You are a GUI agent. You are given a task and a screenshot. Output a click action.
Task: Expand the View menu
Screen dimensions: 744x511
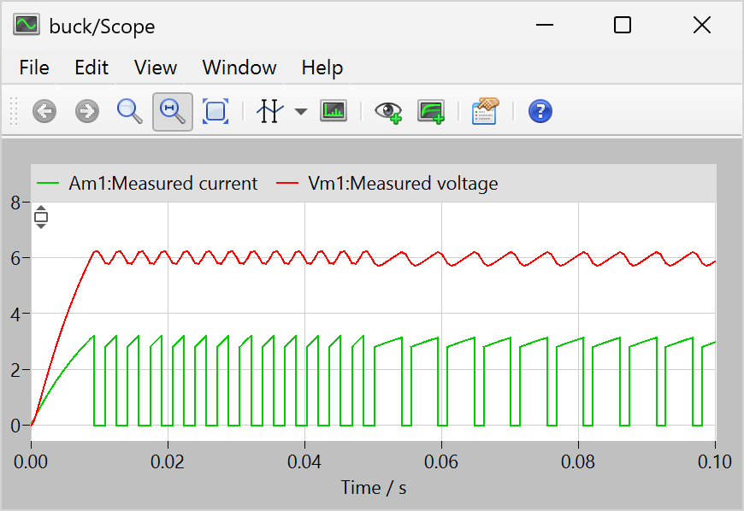click(156, 68)
